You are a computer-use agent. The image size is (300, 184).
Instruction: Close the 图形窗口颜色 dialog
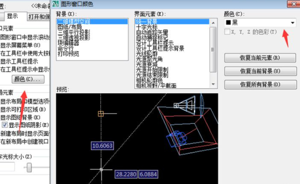click(x=294, y=4)
